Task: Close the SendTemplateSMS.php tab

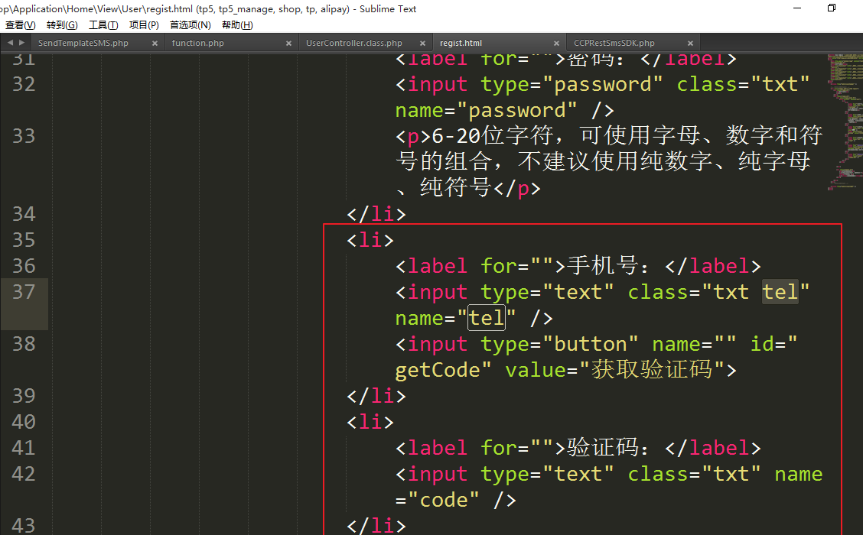Action: [x=154, y=44]
